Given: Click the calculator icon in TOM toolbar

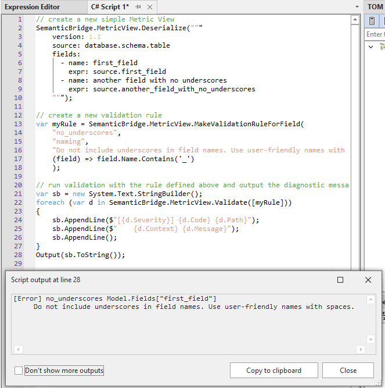Looking at the screenshot, I should point(372,21).
